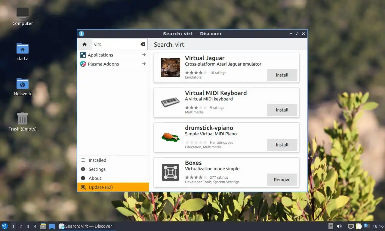The width and height of the screenshot is (385, 231).
Task: Click the 'Search: virt — Discover' taskbar entry
Action: pos(86,226)
